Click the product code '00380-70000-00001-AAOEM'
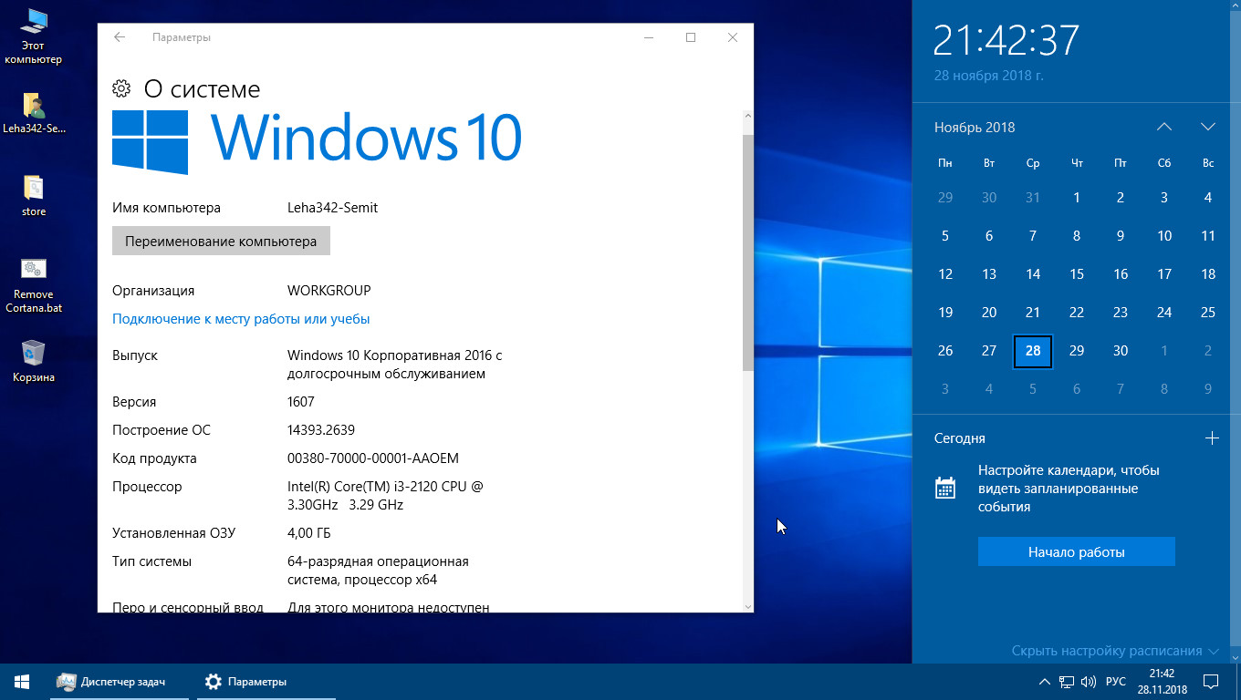 [373, 458]
